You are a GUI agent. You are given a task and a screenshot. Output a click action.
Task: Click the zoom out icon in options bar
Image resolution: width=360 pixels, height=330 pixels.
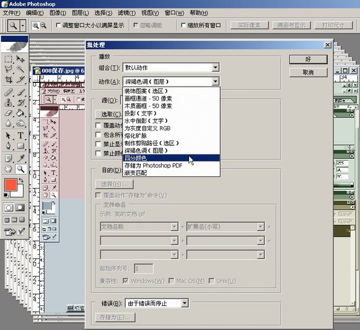pyautogui.click(x=43, y=25)
